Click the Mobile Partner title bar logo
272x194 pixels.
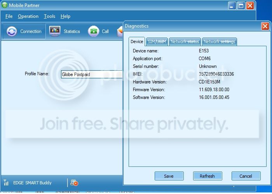tap(5, 5)
